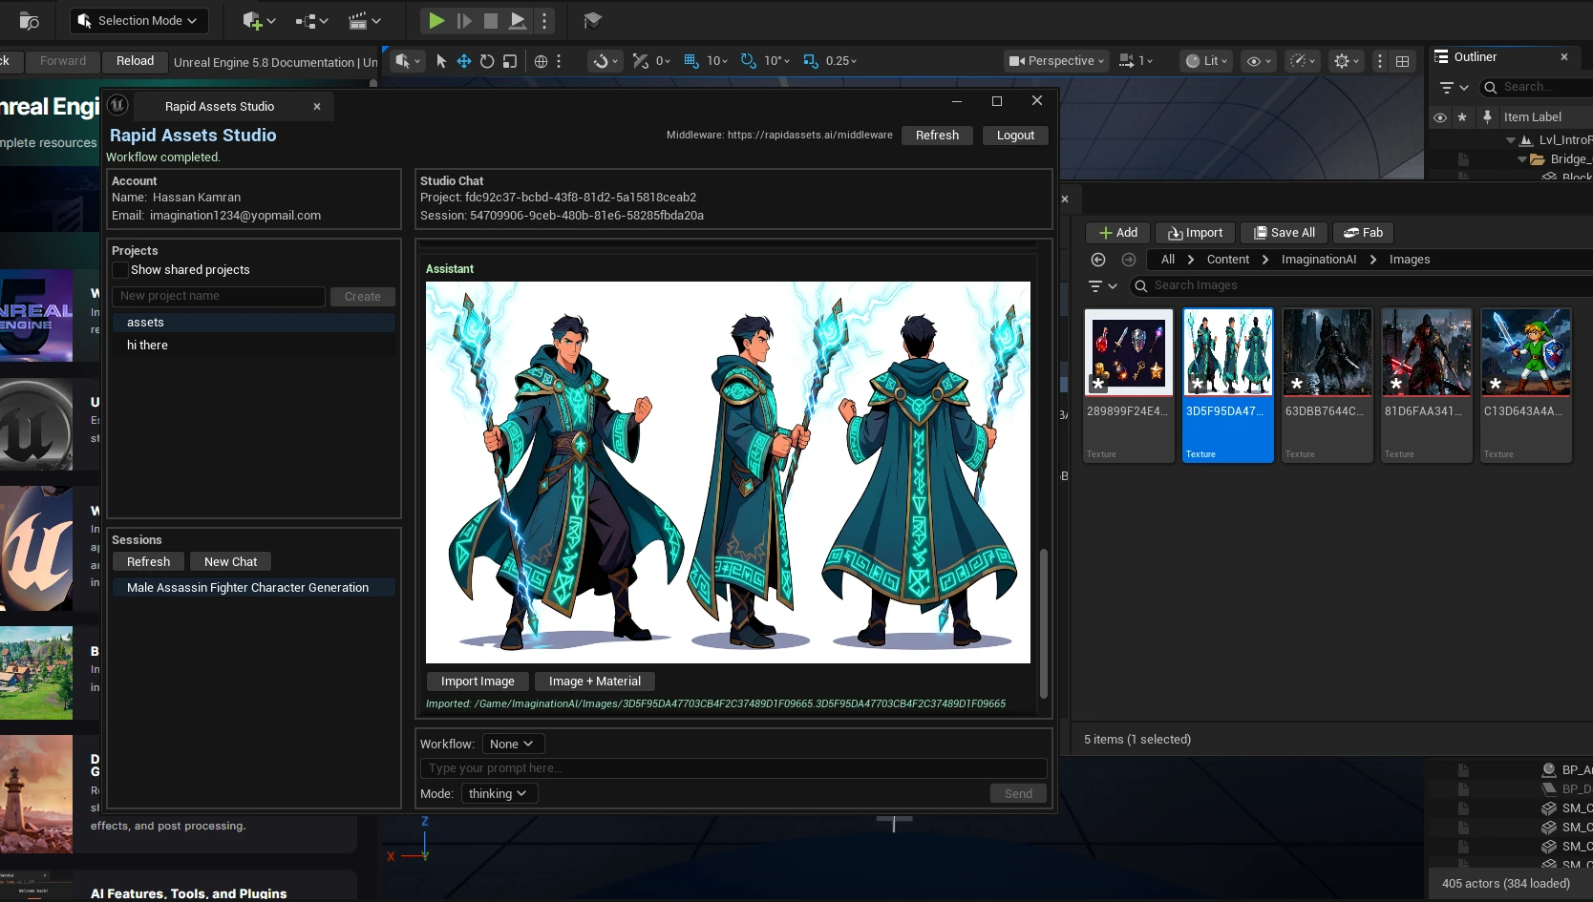Close the Rapid Assets Studio tab

[x=317, y=106]
